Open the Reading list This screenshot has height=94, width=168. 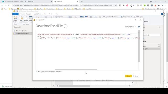[x=162, y=9]
